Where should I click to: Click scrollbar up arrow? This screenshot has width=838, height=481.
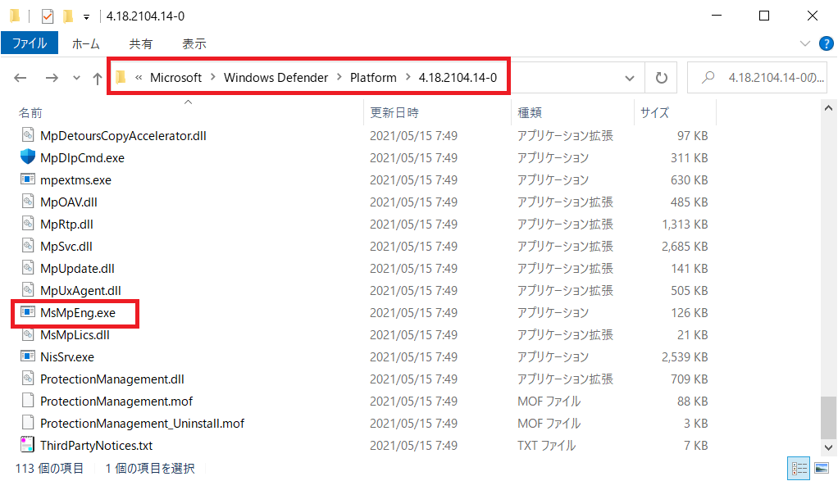(828, 108)
